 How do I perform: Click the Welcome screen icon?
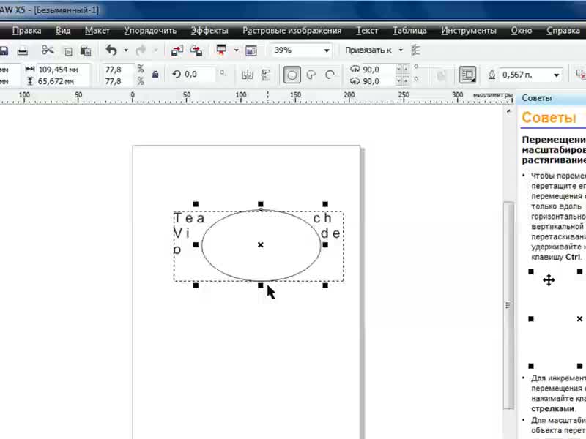point(251,50)
